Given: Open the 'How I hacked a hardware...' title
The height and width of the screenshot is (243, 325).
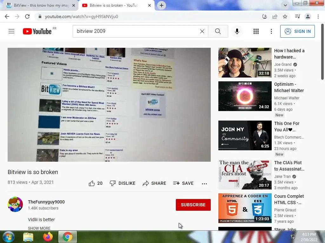Looking at the screenshot, I should pos(289,54).
